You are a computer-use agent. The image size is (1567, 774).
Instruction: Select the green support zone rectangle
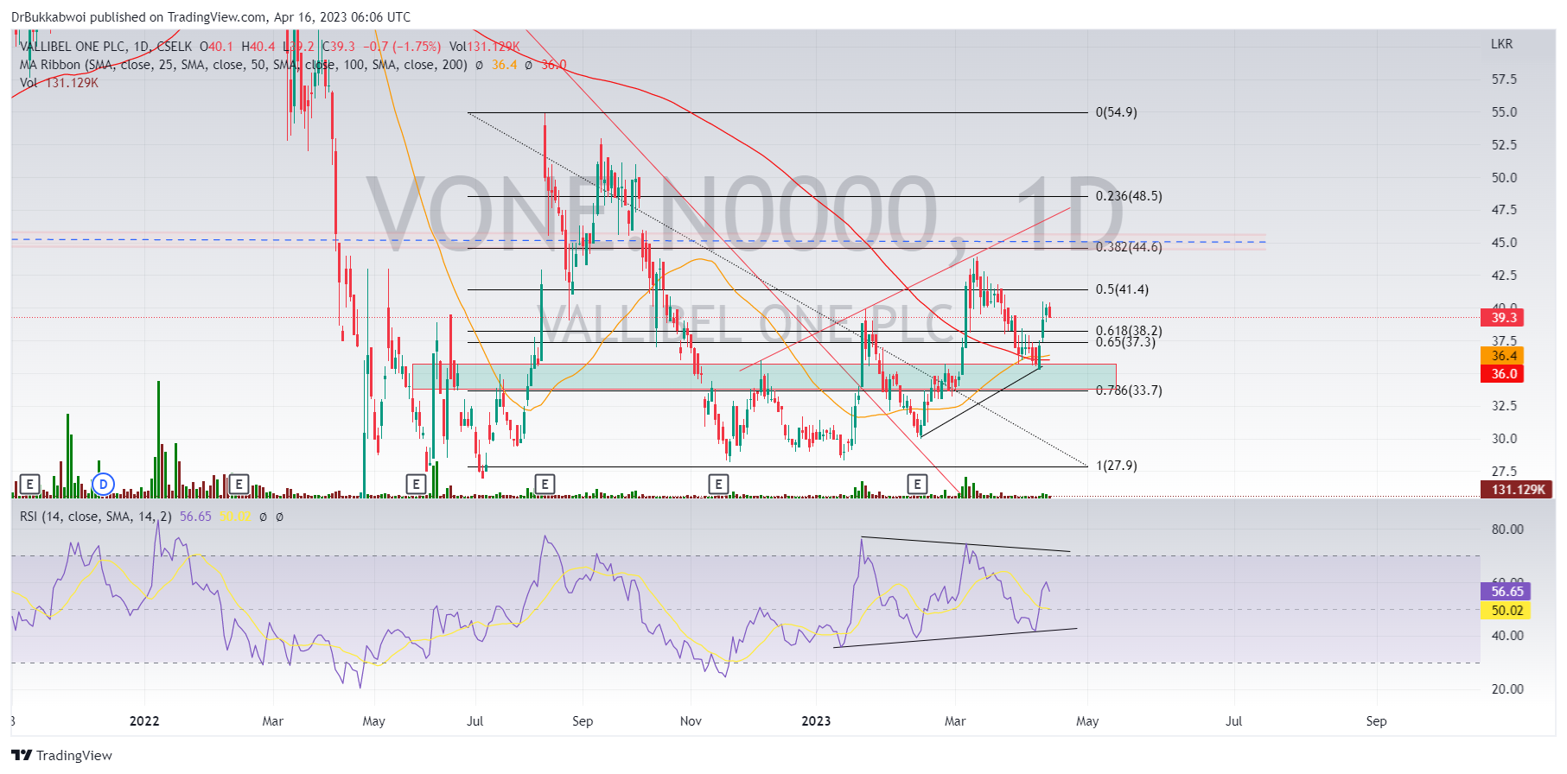764,376
